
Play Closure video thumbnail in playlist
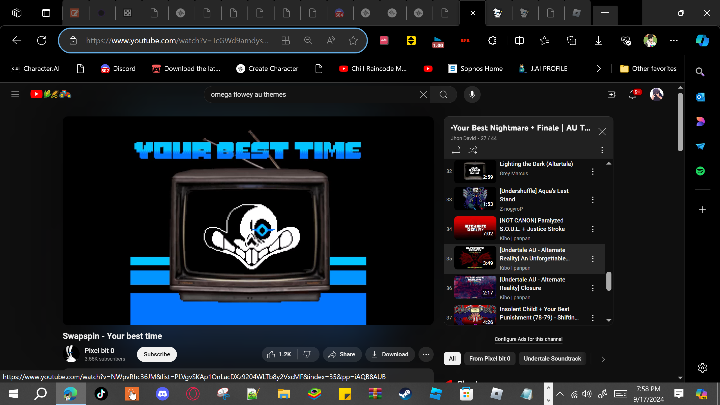(x=475, y=287)
